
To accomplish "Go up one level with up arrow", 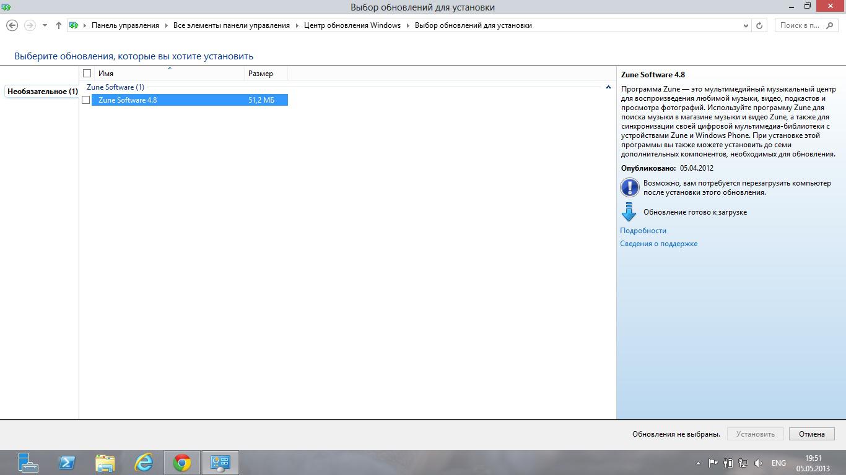I will pos(58,25).
